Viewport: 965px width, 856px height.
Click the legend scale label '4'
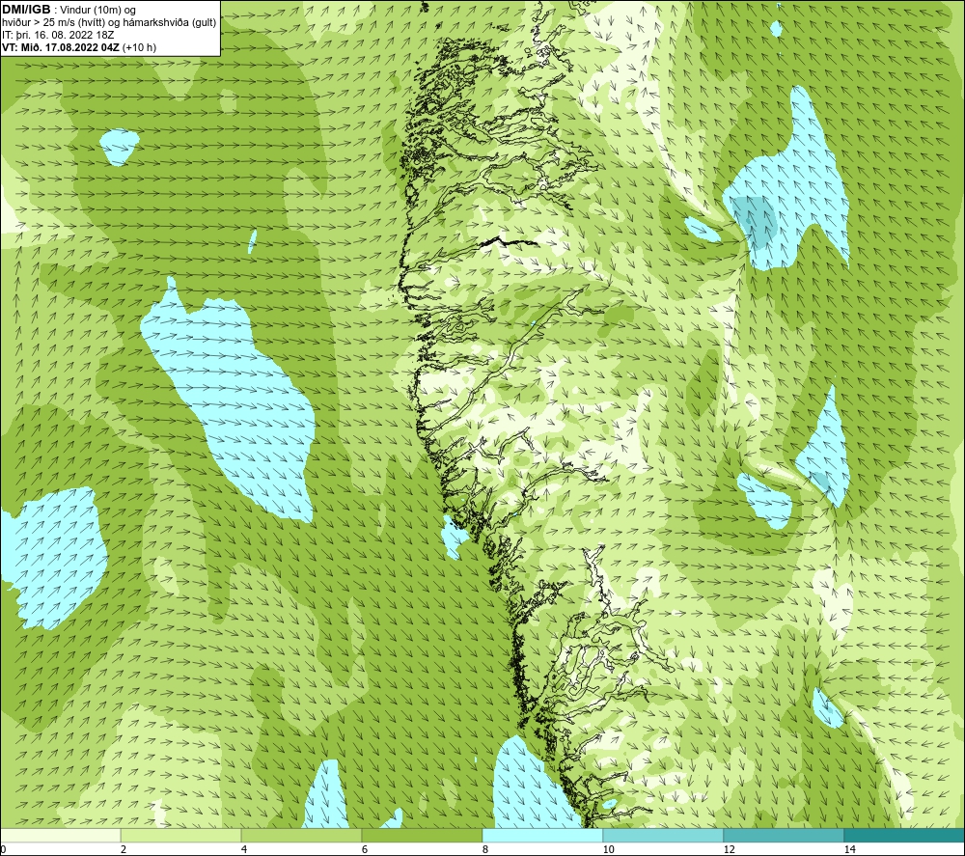click(244, 849)
